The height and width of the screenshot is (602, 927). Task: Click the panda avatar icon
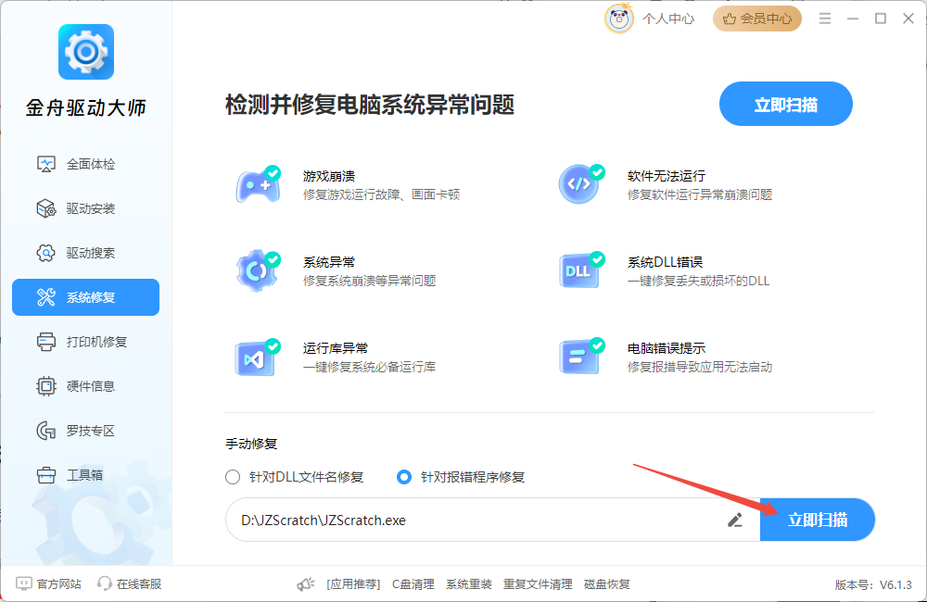pyautogui.click(x=619, y=19)
